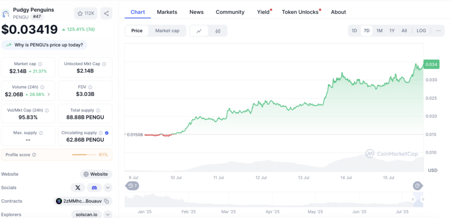This screenshot has height=218, width=453.
Task: Click the mini overview chart at Mar '25
Action: pyautogui.click(x=229, y=199)
